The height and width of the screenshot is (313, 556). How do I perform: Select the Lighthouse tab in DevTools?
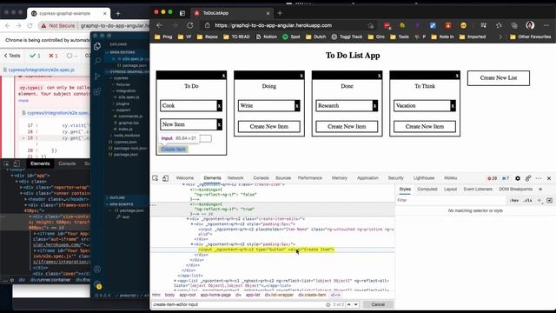[424, 178]
